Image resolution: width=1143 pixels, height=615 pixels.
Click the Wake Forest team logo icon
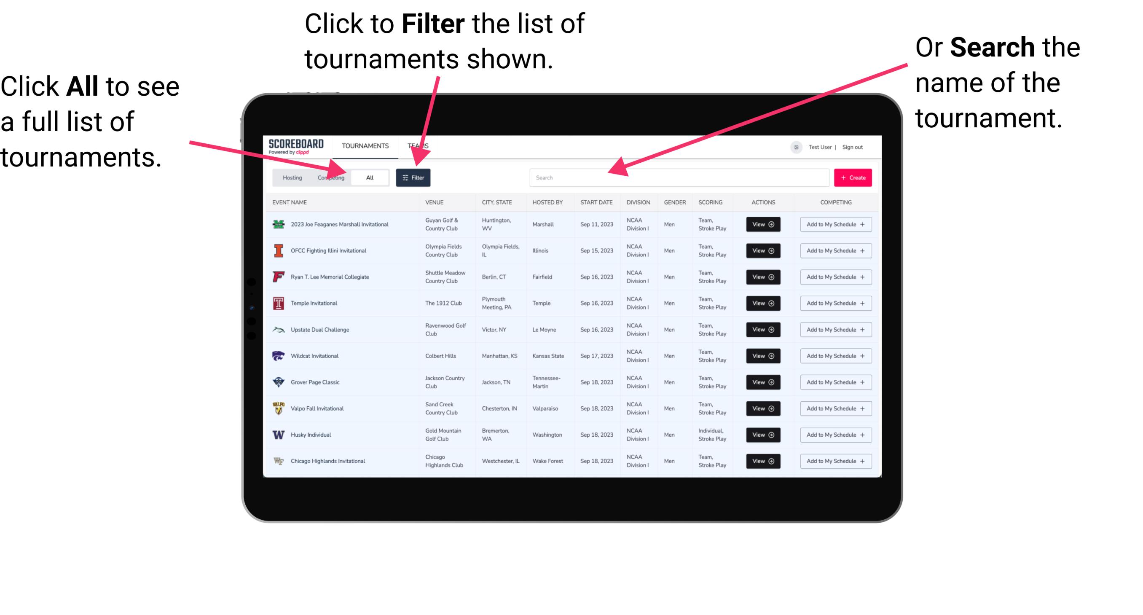pos(277,460)
